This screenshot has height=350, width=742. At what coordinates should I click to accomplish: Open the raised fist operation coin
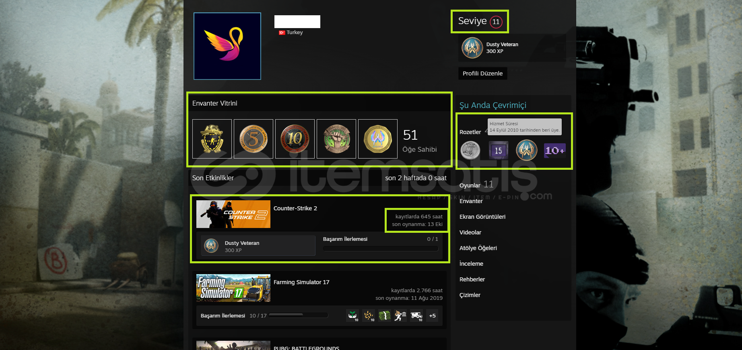(336, 139)
